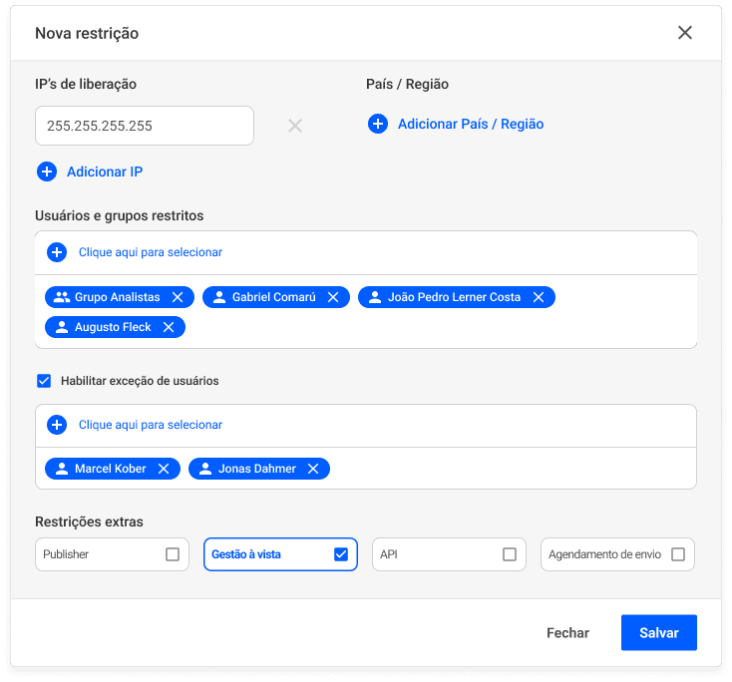Click plus icon for Adicionar País / Região
This screenshot has height=682, width=732.
pyautogui.click(x=378, y=124)
